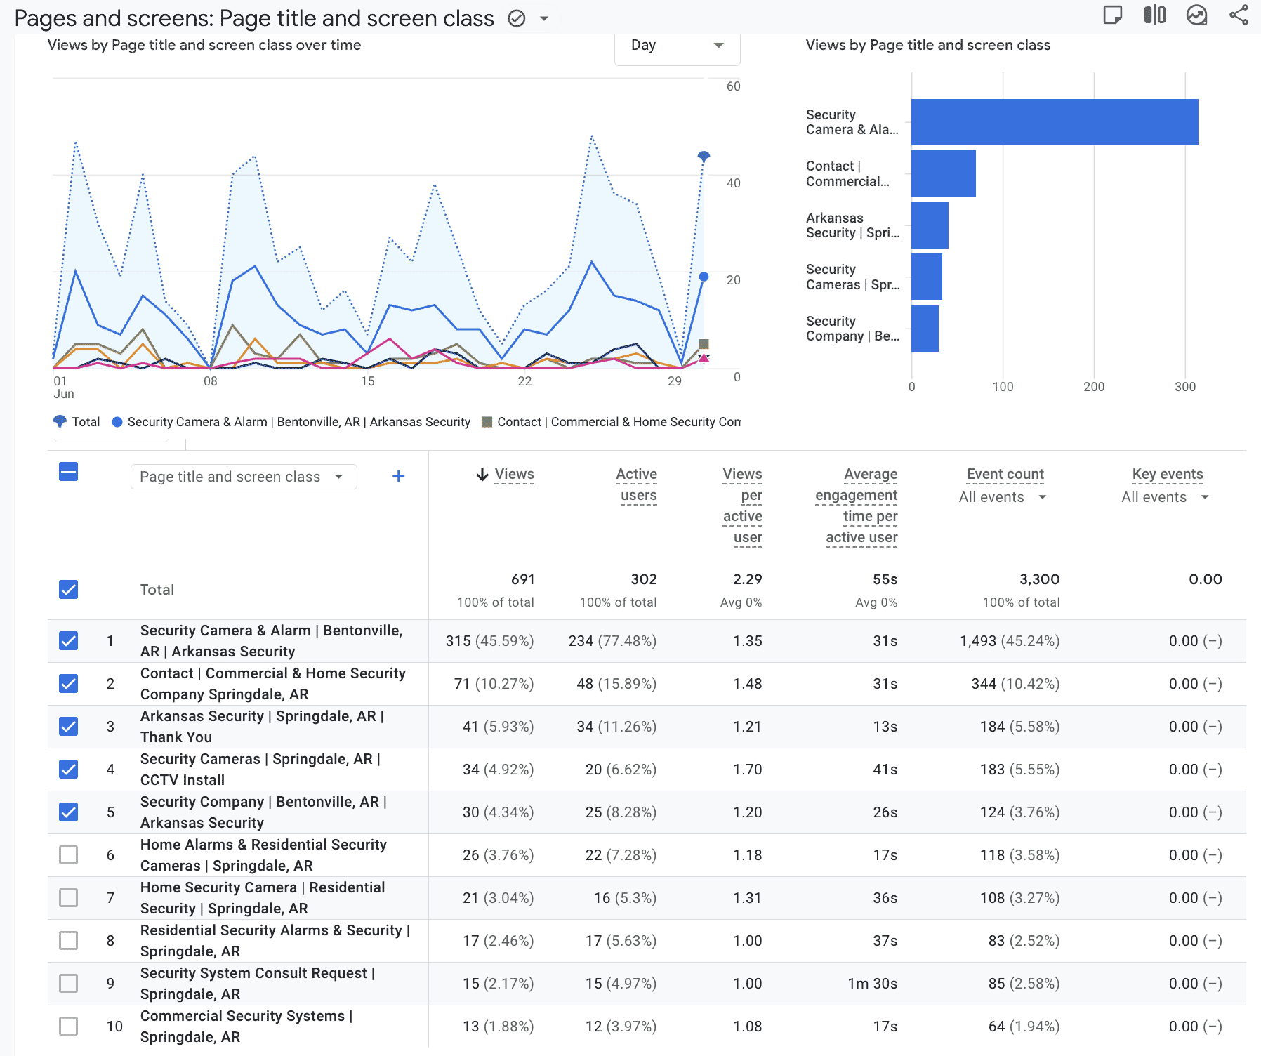
Task: Open the report insights note icon
Action: click(x=1113, y=15)
